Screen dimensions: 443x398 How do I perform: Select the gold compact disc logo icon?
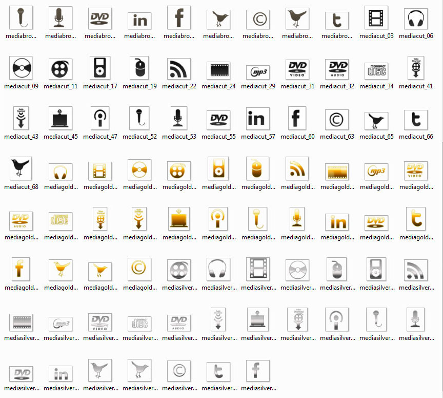(x=61, y=221)
